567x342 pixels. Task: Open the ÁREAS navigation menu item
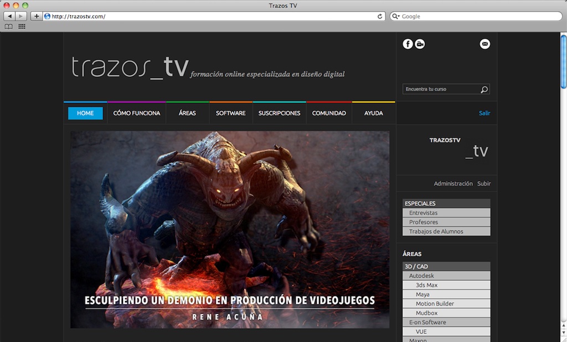pyautogui.click(x=187, y=113)
